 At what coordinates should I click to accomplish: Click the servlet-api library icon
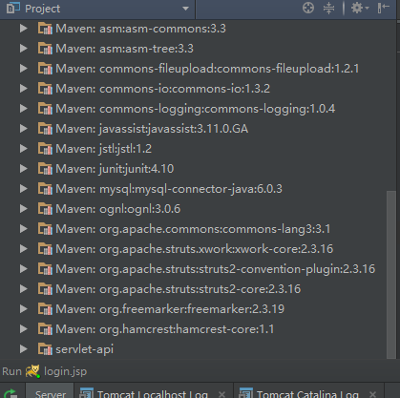[45, 349]
